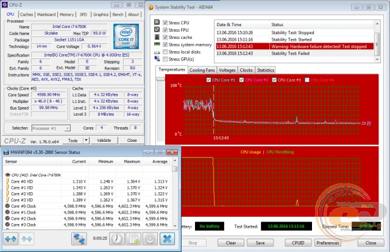Click the lightning icon for Core #1 VID

tap(7, 187)
